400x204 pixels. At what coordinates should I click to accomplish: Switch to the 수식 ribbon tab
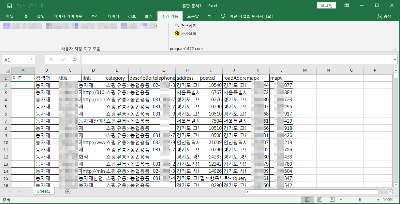point(95,16)
